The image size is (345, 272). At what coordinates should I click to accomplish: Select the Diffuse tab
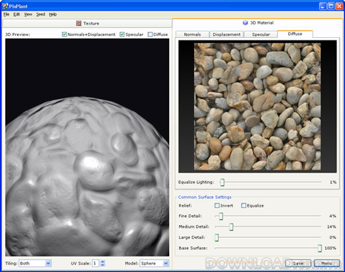coord(295,34)
